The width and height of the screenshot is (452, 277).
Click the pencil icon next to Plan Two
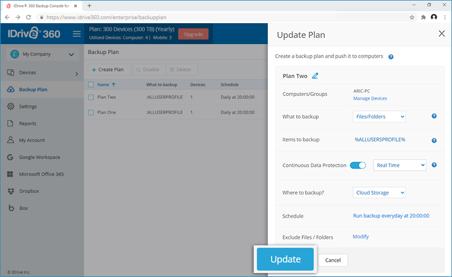point(315,76)
